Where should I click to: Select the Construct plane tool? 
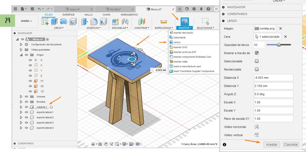(142, 22)
